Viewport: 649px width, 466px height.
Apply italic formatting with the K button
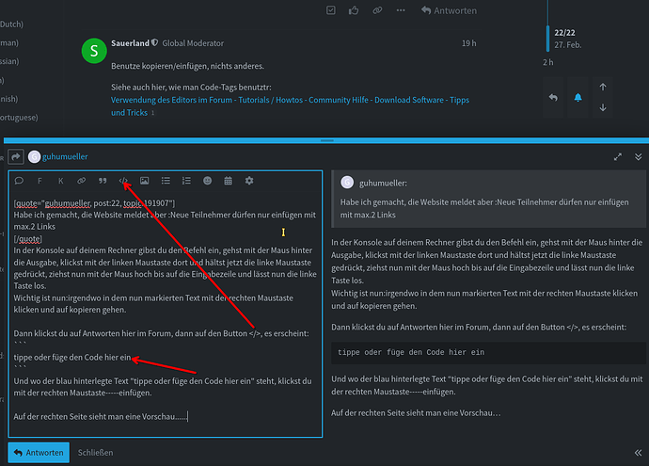click(60, 180)
